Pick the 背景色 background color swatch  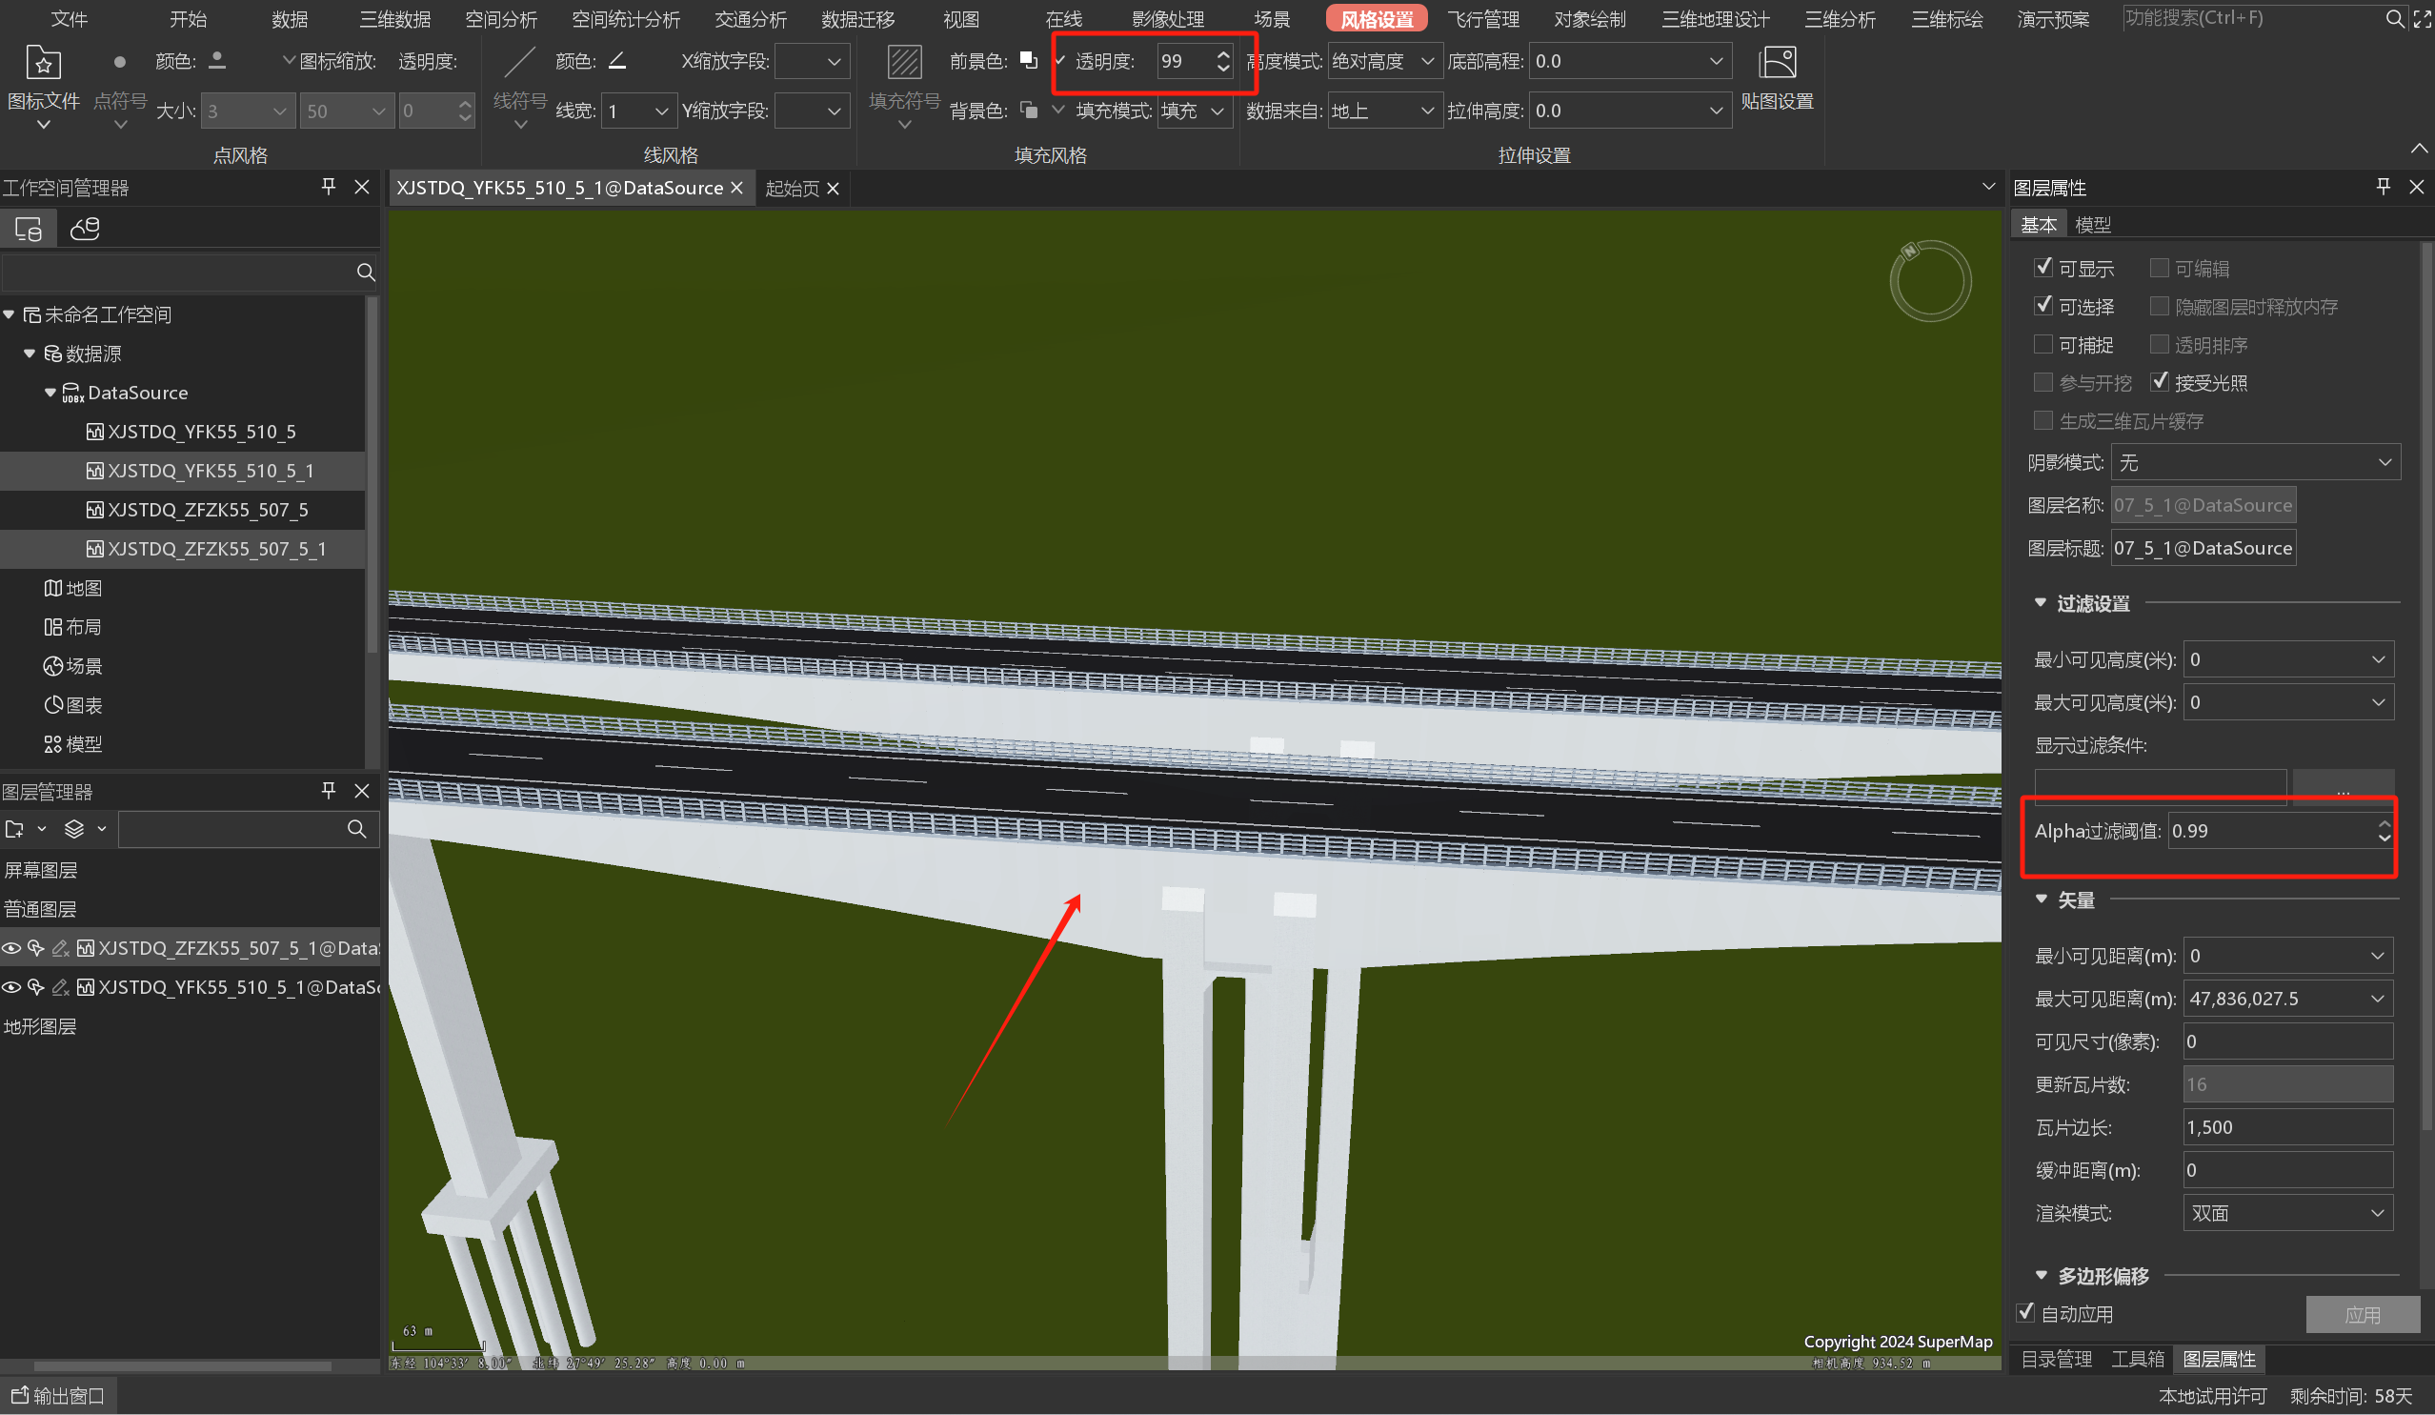coord(1029,111)
